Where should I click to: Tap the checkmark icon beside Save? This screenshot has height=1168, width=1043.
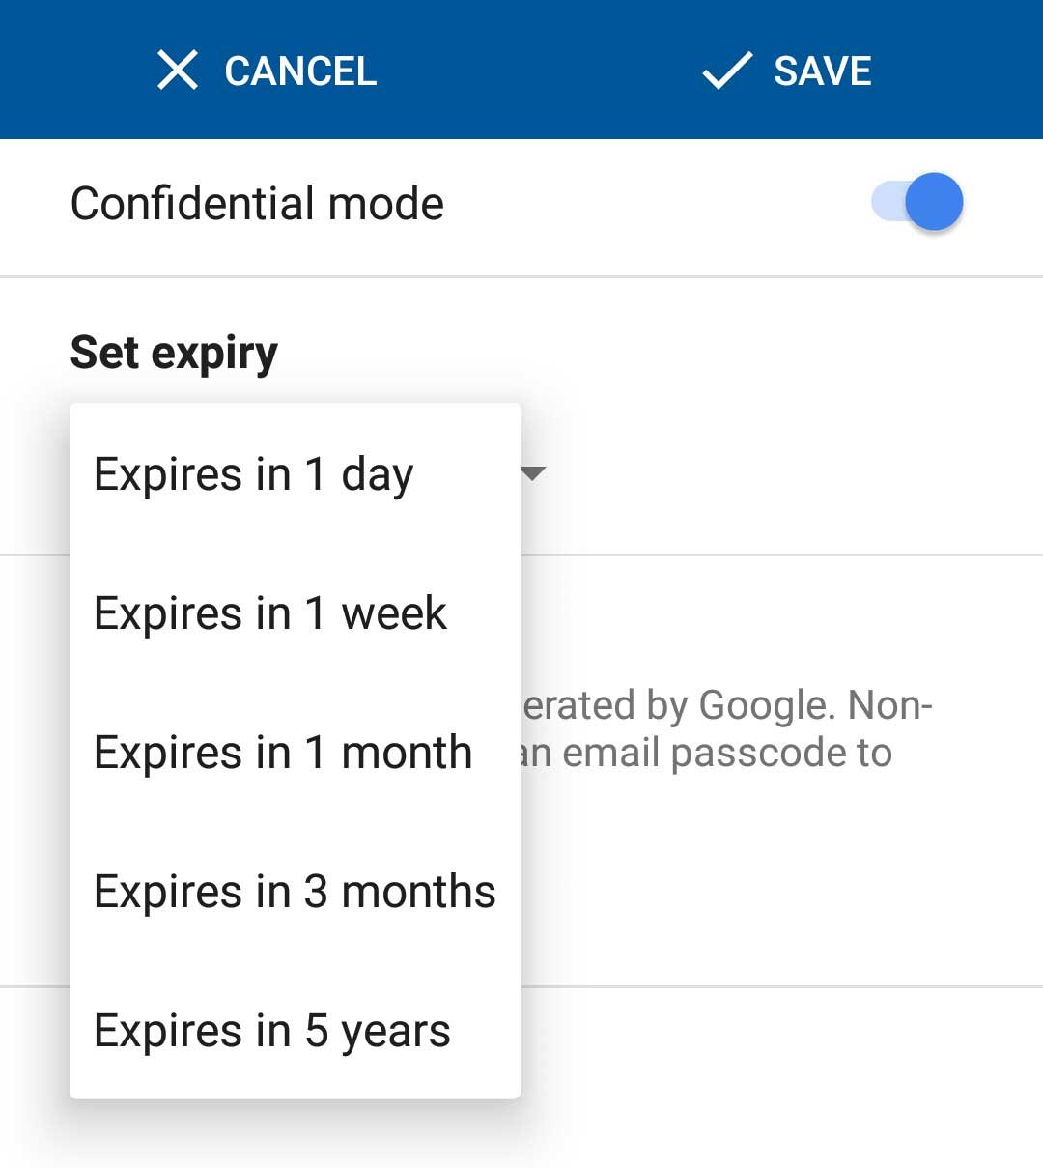tap(726, 71)
